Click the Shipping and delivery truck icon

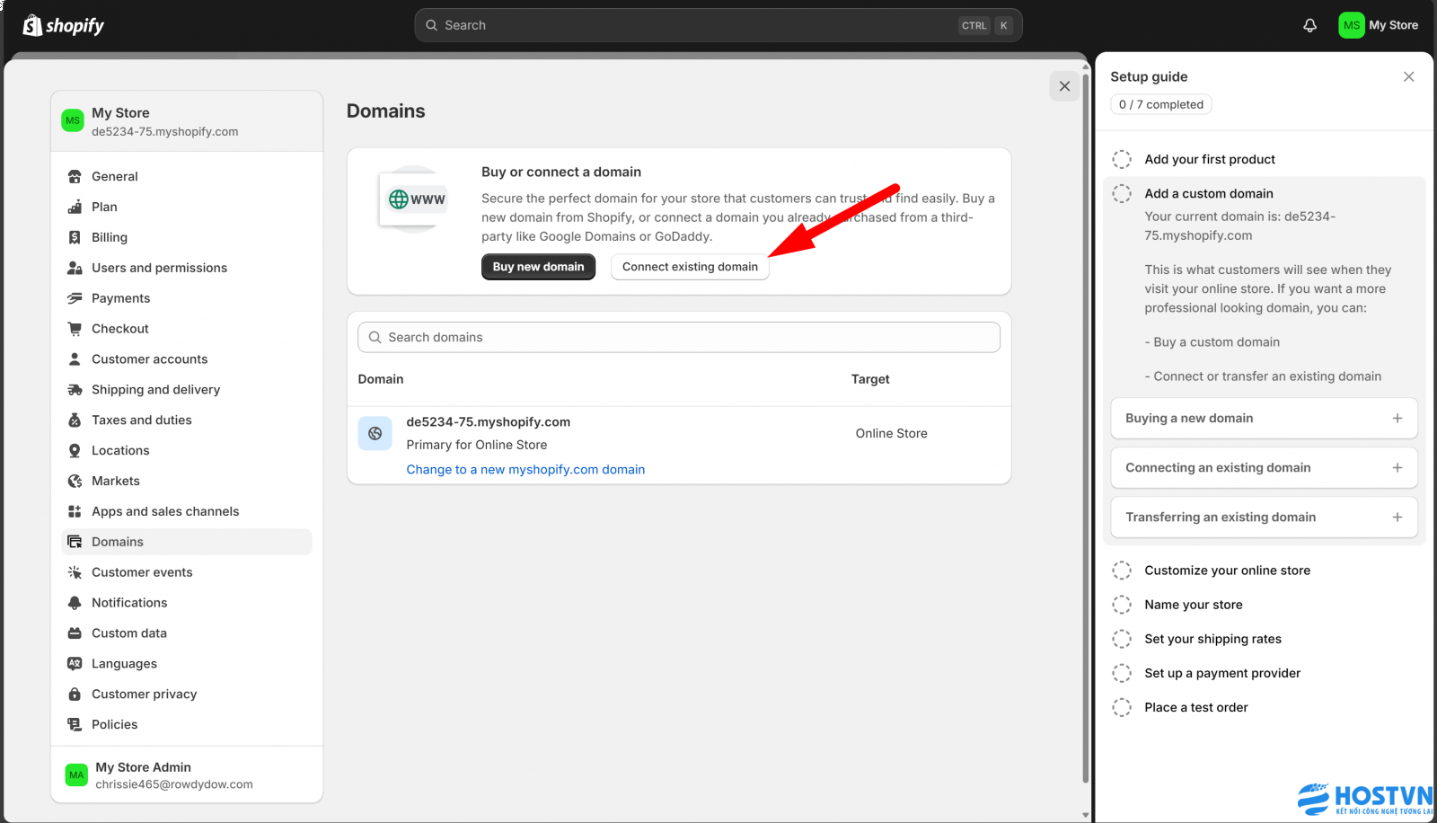(75, 390)
